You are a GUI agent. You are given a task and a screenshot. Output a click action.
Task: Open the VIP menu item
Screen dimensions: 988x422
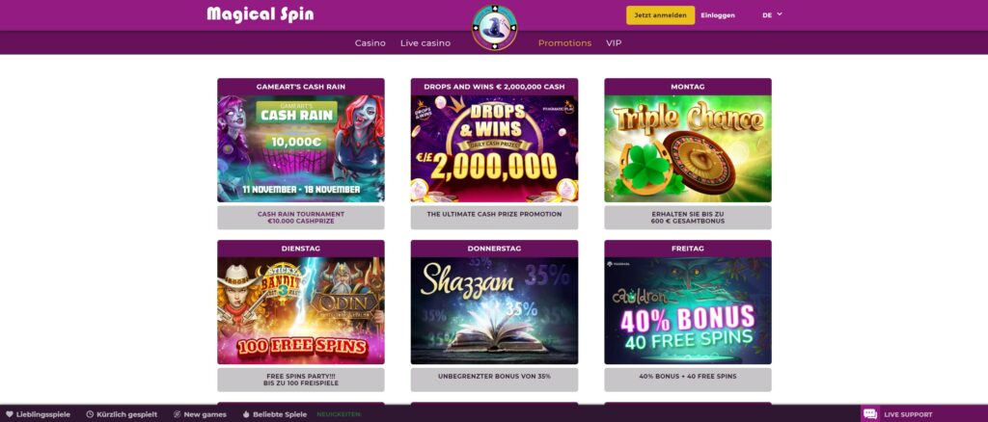pyautogui.click(x=614, y=42)
